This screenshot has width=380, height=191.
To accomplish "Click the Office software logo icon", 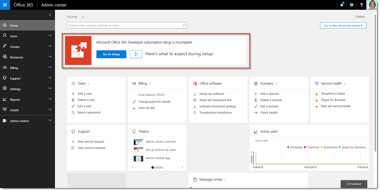I will pyautogui.click(x=195, y=83).
